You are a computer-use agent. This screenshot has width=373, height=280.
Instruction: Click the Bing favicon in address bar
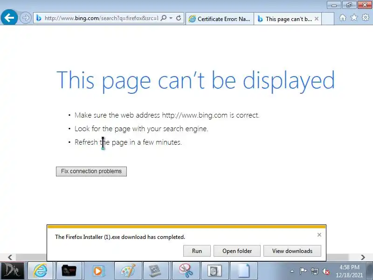(x=39, y=18)
